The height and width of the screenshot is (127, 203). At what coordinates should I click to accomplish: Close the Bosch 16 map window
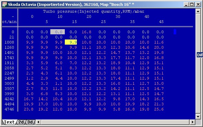(x=198, y=4)
